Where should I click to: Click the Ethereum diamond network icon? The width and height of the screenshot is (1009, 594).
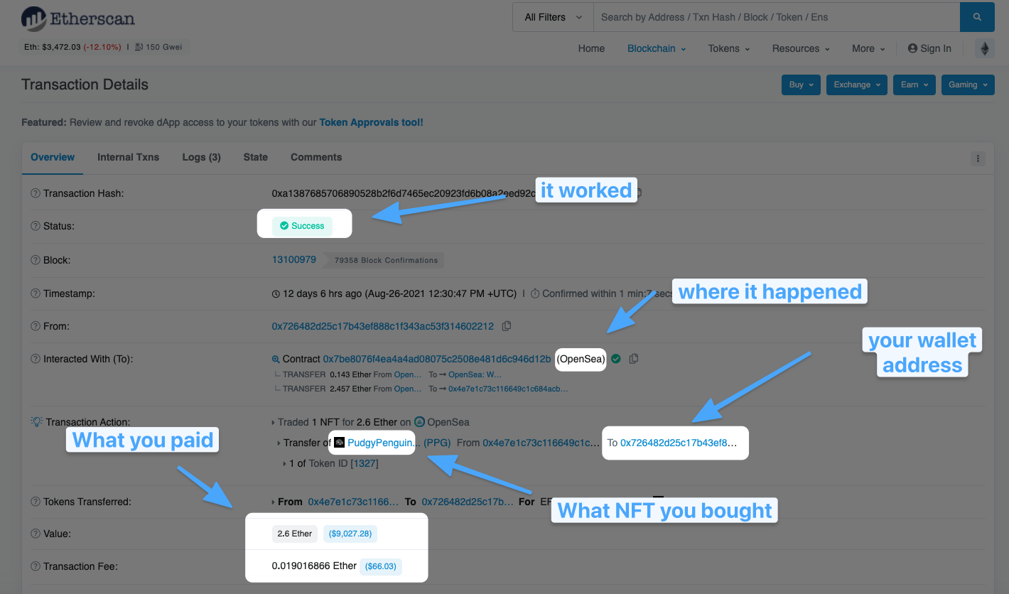coord(985,48)
